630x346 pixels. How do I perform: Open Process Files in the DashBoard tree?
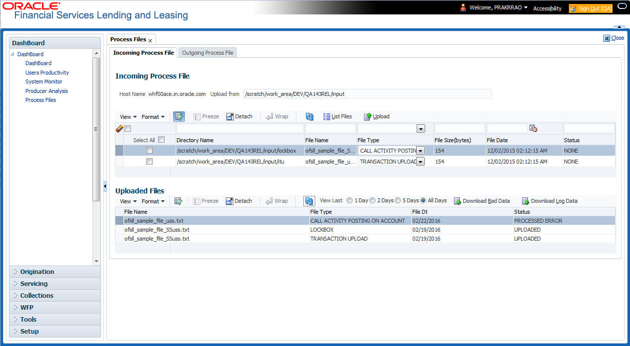point(41,100)
